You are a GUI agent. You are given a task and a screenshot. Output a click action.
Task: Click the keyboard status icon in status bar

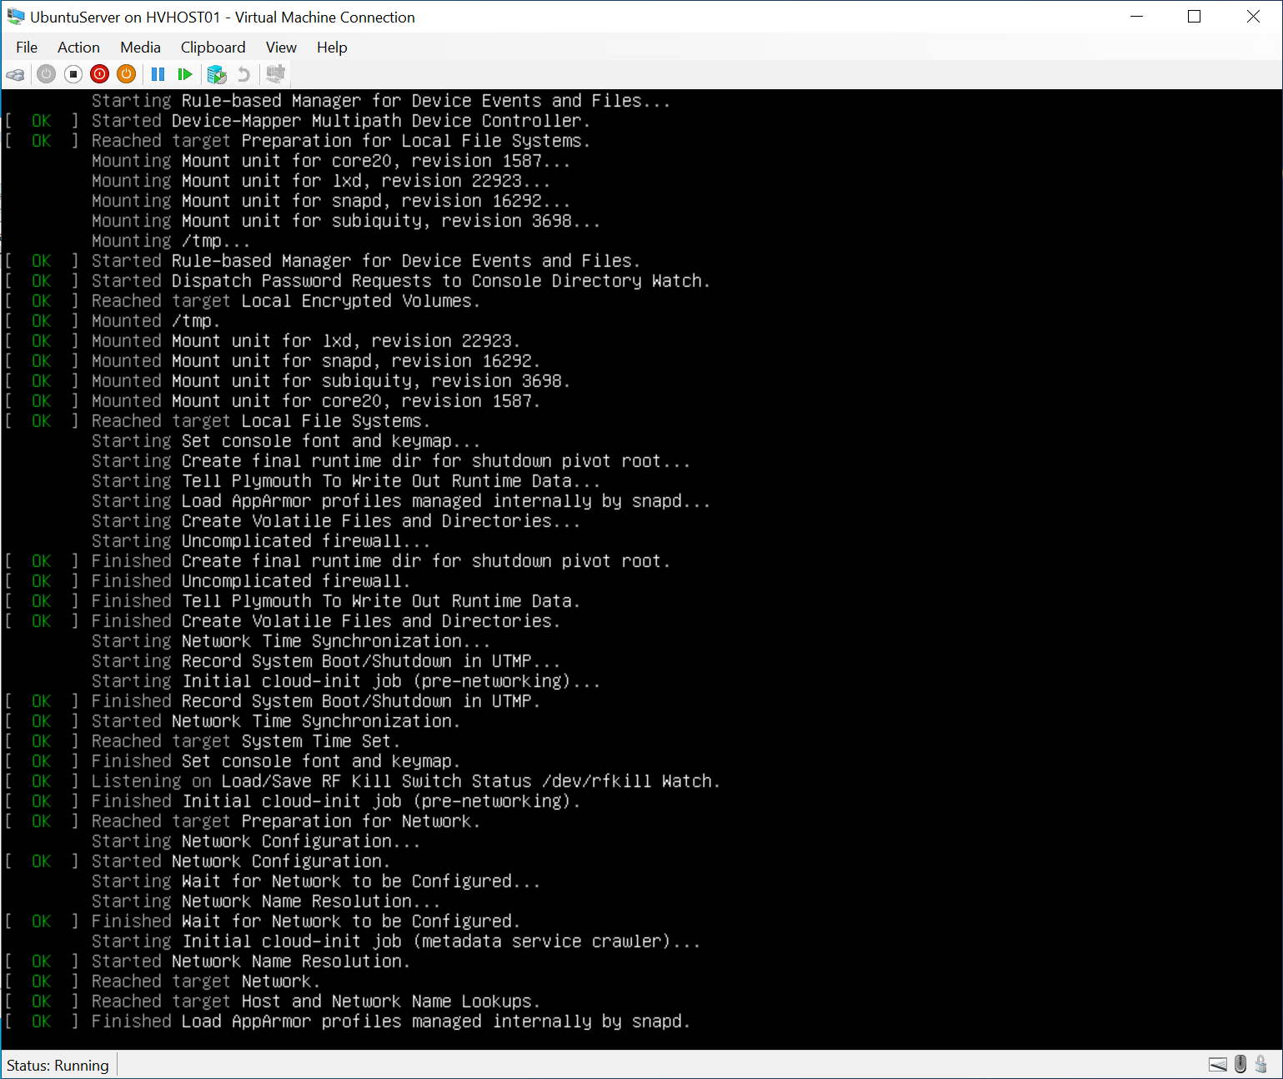(x=1218, y=1065)
